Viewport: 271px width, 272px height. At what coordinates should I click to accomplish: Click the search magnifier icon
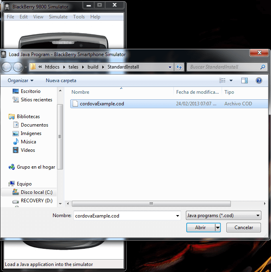pyautogui.click(x=263, y=67)
